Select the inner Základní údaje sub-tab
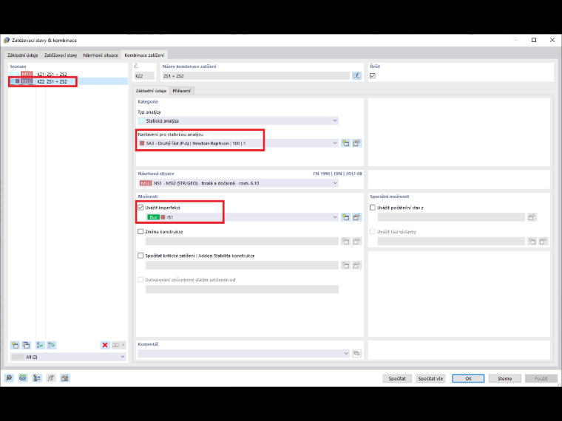The width and height of the screenshot is (562, 421). click(x=151, y=91)
